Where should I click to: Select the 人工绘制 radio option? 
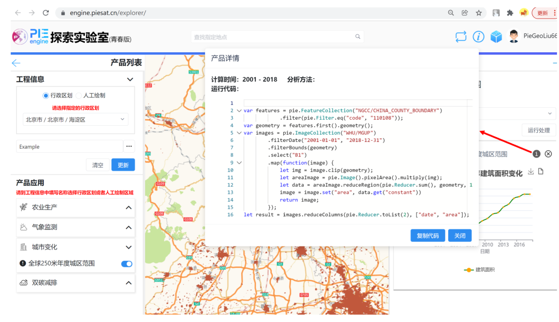(x=79, y=96)
